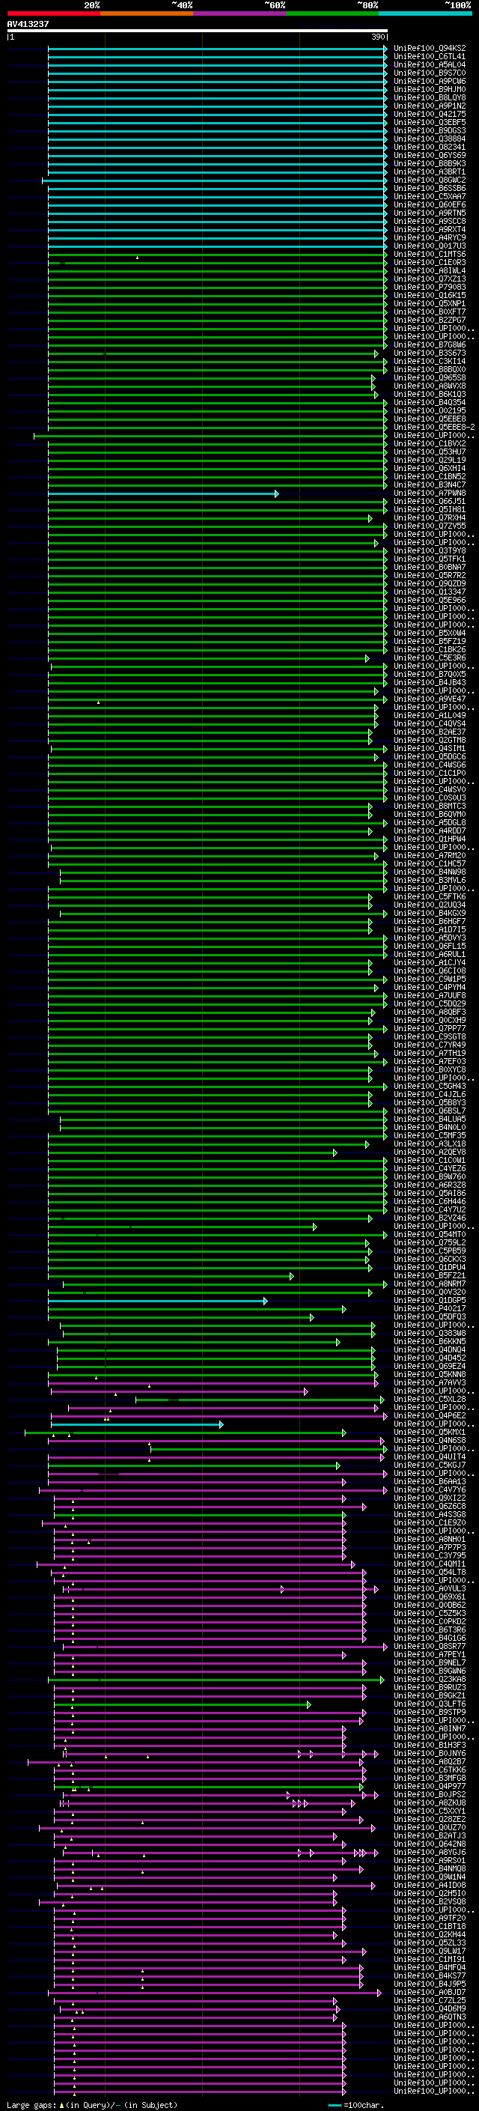The height and width of the screenshot is (2111, 479).
Task: Click the orange ~40% identity legend bar
Action: click(x=147, y=13)
